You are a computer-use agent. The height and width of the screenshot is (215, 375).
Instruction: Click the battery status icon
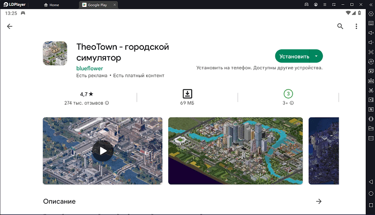(x=359, y=13)
